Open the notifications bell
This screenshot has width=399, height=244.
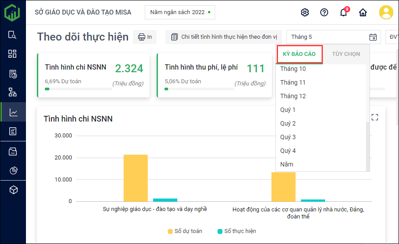click(x=344, y=12)
